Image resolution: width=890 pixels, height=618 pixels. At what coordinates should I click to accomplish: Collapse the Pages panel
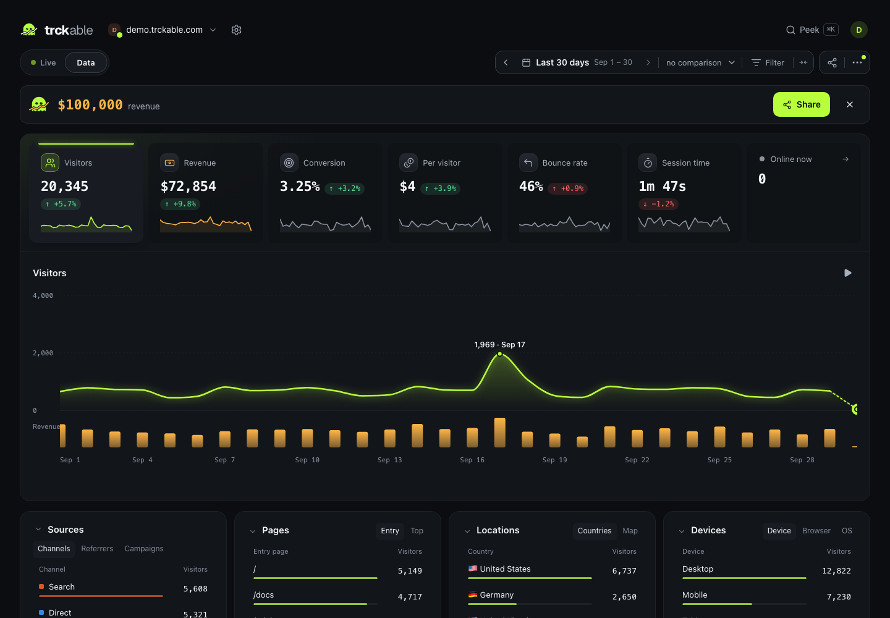253,531
